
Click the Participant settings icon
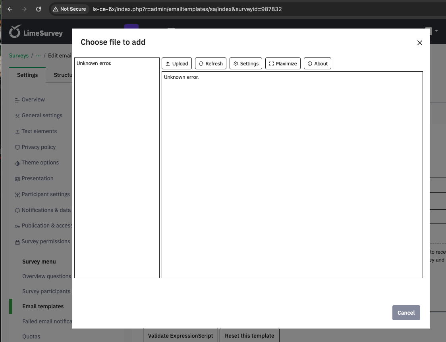pos(17,195)
